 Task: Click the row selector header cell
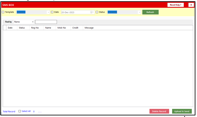tap(5, 28)
